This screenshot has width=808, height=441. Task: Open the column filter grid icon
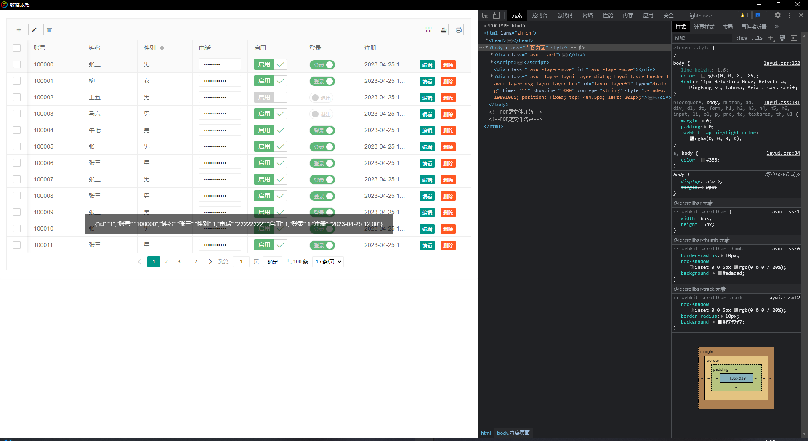428,30
